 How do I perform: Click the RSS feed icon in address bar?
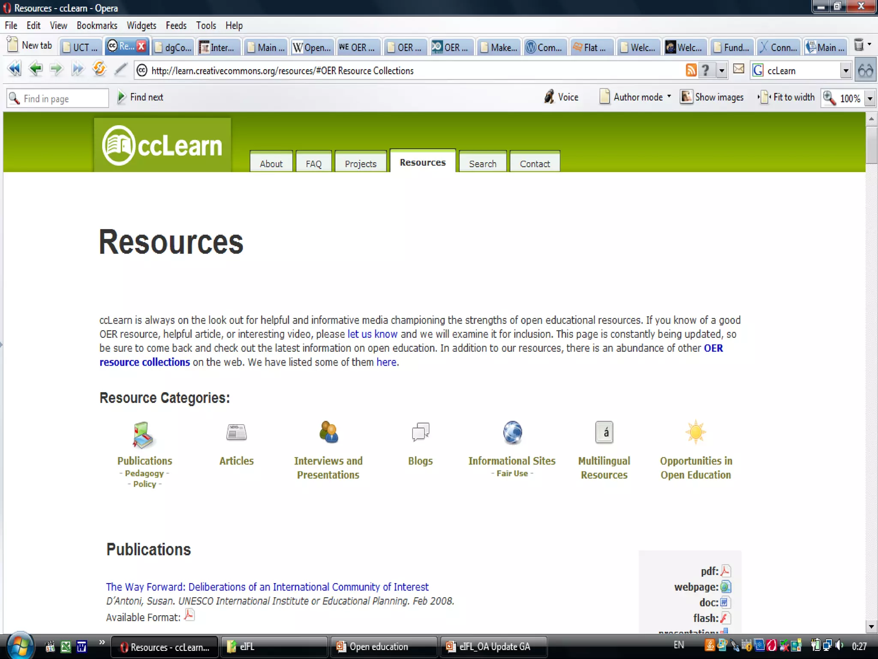pos(691,70)
